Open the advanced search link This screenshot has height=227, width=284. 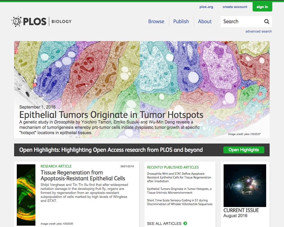click(x=258, y=31)
